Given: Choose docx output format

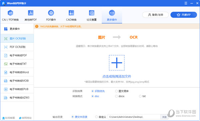Looking at the screenshot, I should (120, 96).
